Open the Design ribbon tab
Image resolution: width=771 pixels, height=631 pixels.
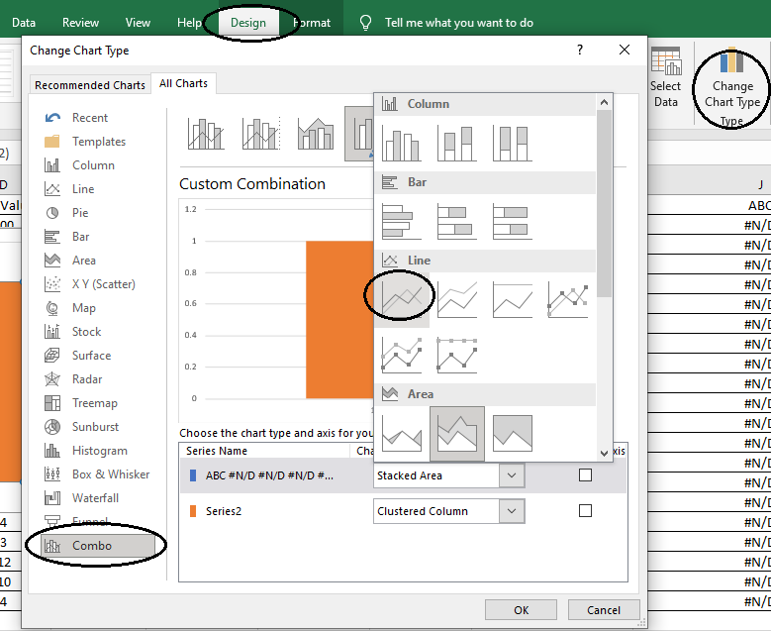[x=248, y=23]
